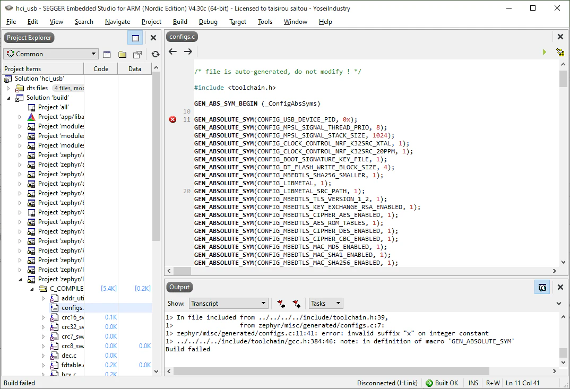
Task: Click the Built OK green status icon
Action: coord(429,383)
